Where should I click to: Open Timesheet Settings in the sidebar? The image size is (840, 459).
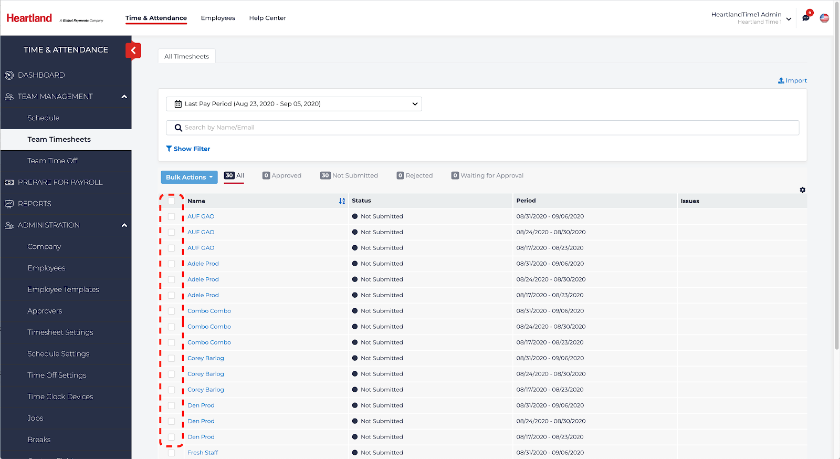60,332
